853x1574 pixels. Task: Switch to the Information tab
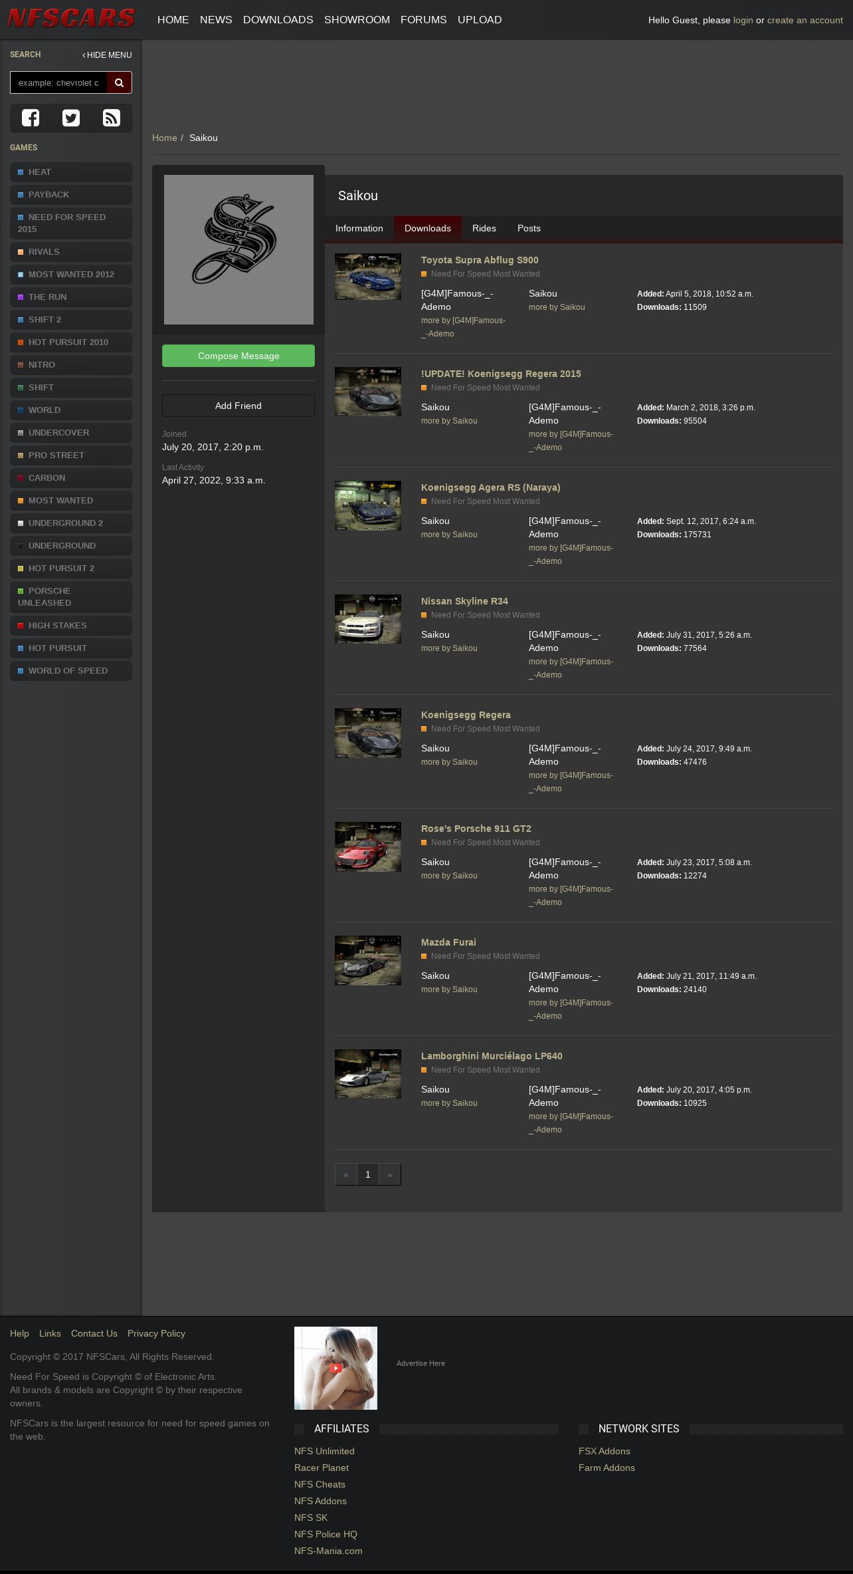359,228
